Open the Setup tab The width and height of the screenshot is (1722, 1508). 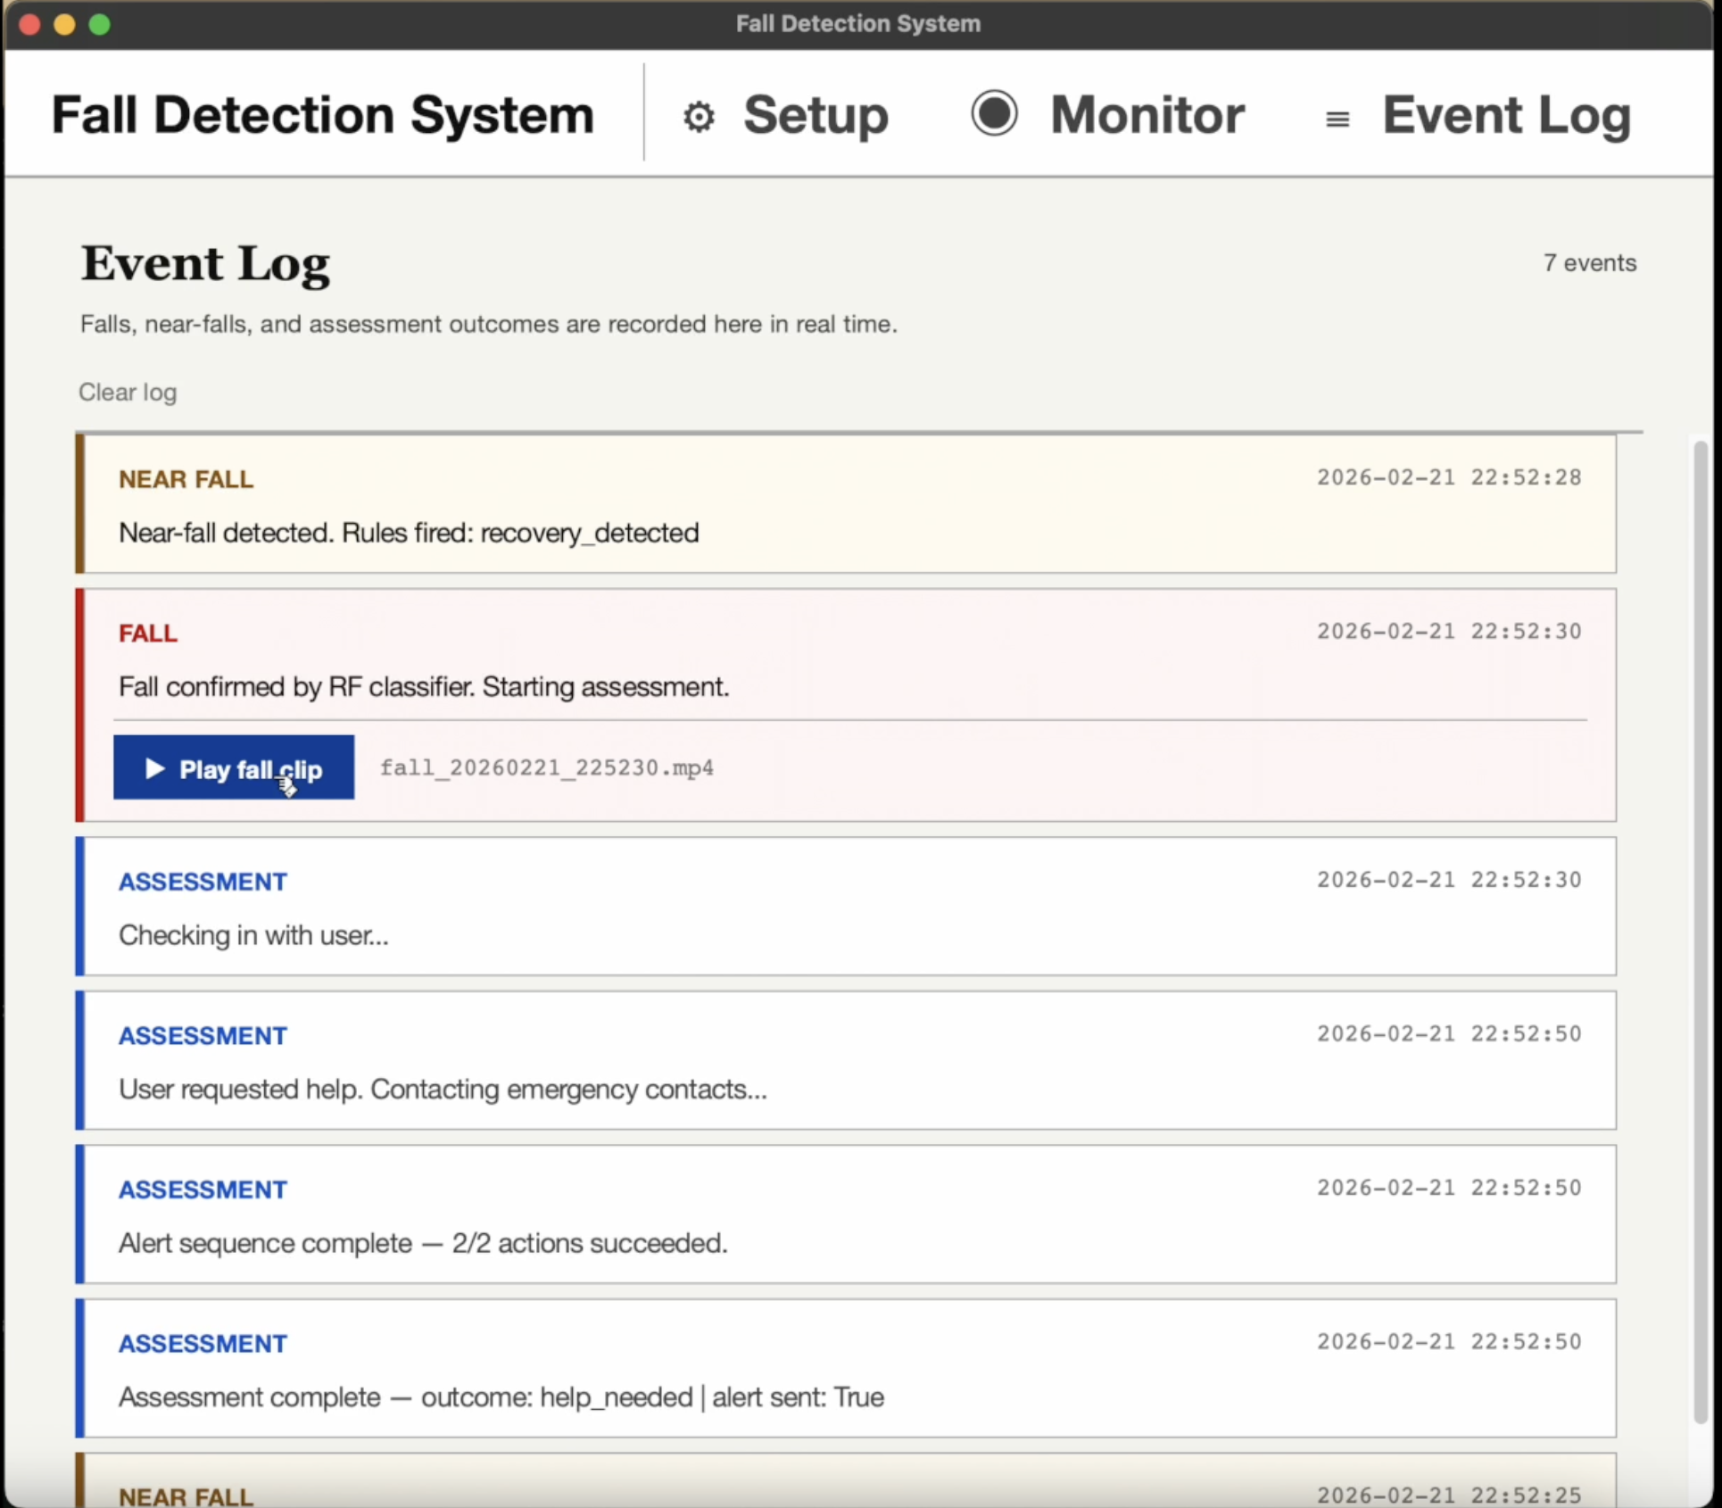point(815,115)
